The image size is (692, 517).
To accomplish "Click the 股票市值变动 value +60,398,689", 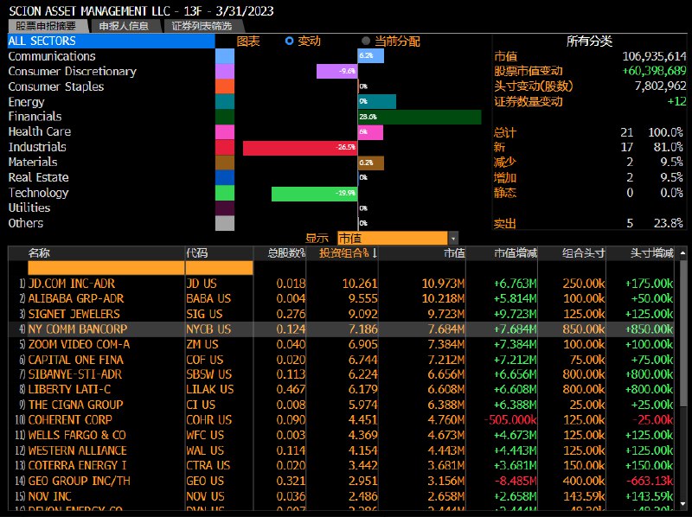I will click(x=654, y=71).
